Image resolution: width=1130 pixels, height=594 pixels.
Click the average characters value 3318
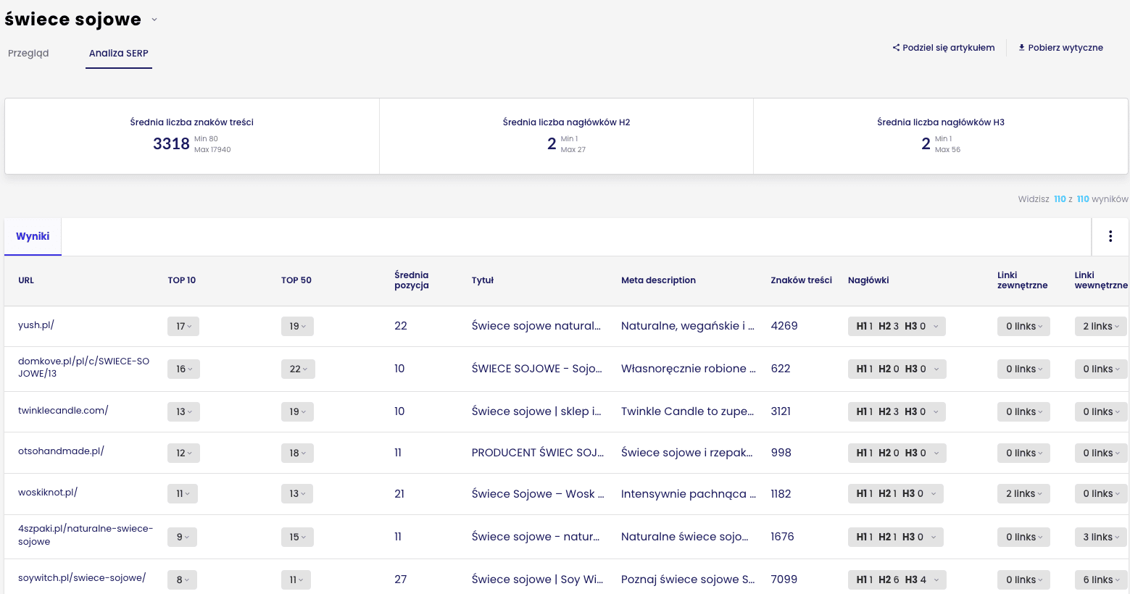coord(171,143)
